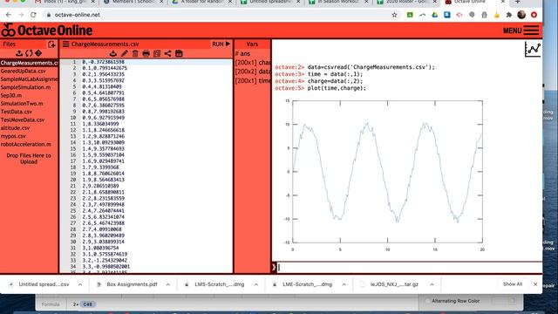Click the plot graph icon at top right of console
The height and width of the screenshot is (314, 558).
[x=533, y=49]
